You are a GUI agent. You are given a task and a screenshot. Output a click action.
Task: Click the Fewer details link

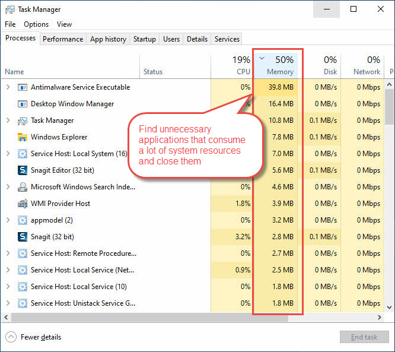pos(41,337)
